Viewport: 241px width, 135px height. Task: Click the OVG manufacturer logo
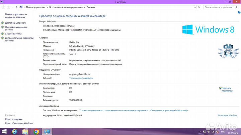click(228, 51)
